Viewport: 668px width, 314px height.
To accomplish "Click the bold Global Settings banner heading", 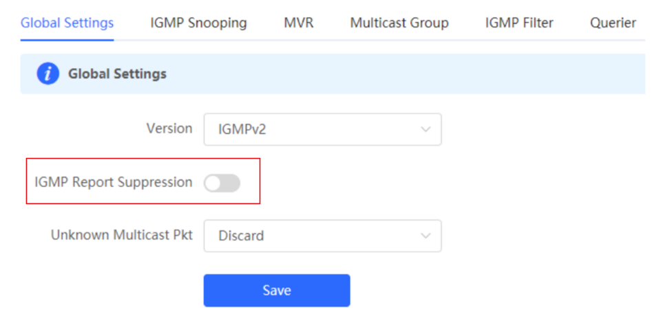I will [117, 74].
